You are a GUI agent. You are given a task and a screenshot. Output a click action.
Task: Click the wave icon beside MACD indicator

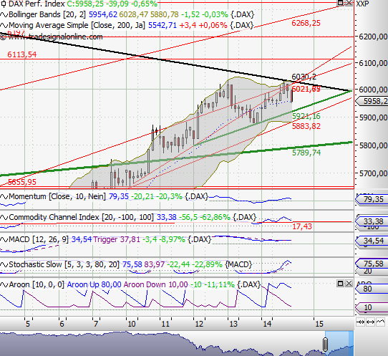[x=4, y=240]
